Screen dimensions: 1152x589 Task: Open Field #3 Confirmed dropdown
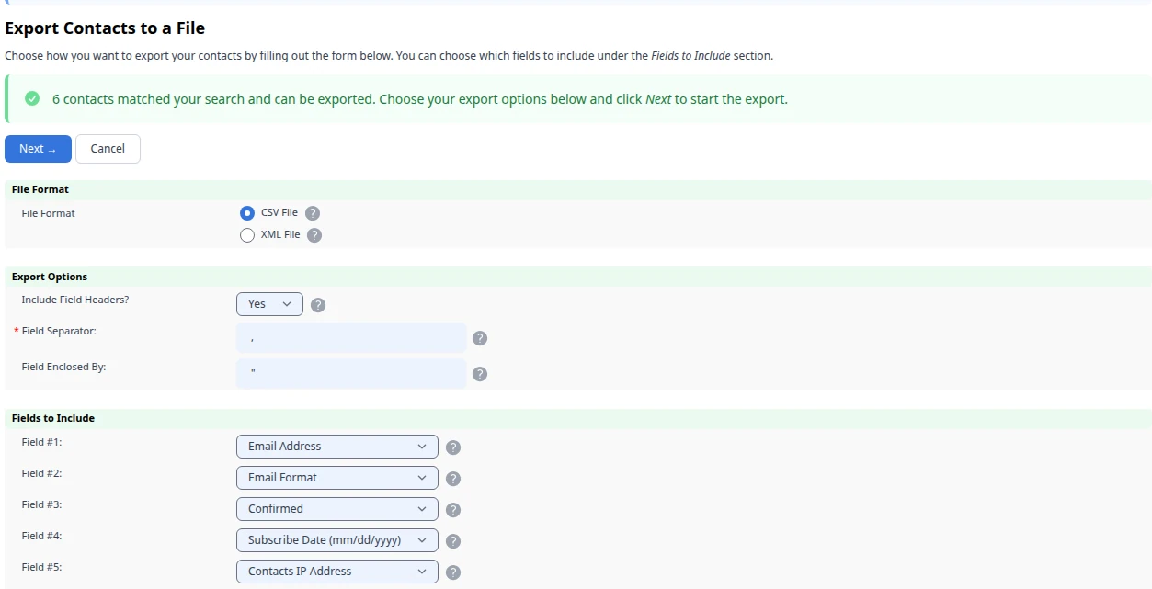point(337,509)
